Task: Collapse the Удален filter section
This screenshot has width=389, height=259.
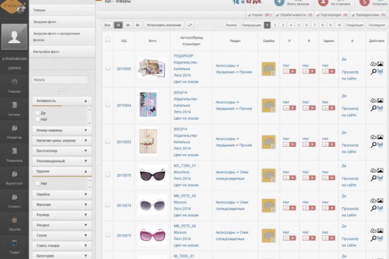Action: point(62,171)
